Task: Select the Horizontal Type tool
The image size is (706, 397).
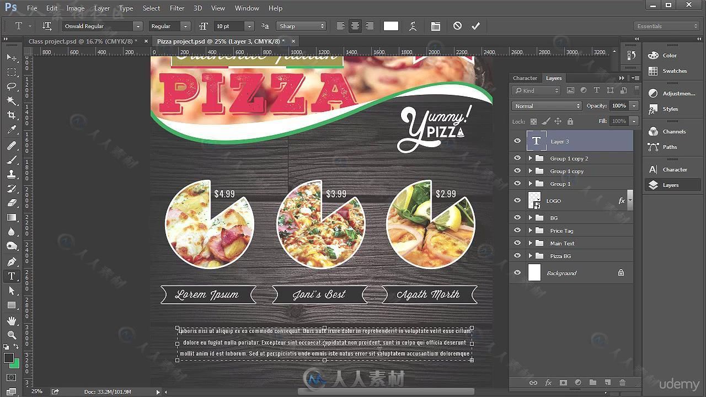Action: [12, 276]
